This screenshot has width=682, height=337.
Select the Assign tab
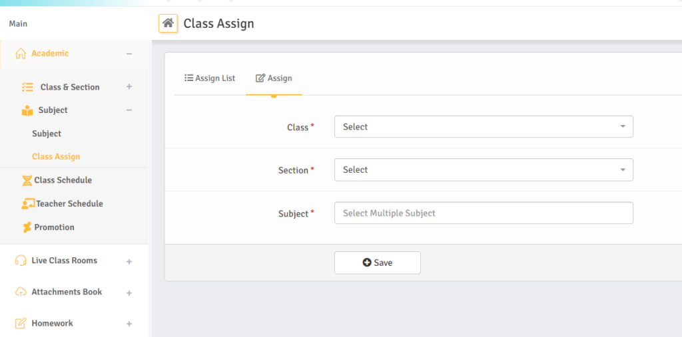pos(274,78)
